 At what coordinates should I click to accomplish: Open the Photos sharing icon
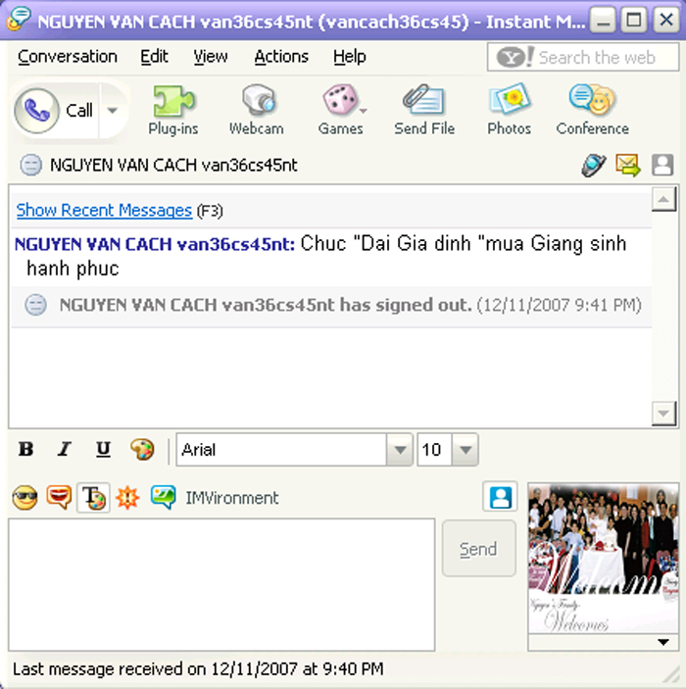coord(510,111)
